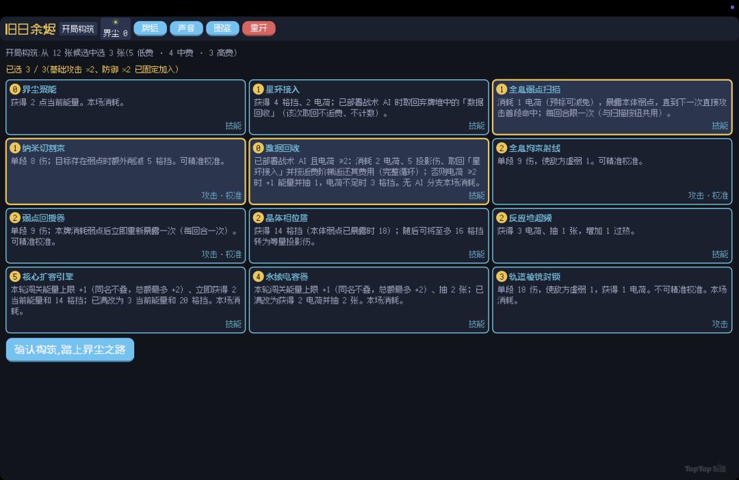Pick the 弱点回援器 attack card
Viewport: 739px width, 480px height.
pyautogui.click(x=126, y=235)
